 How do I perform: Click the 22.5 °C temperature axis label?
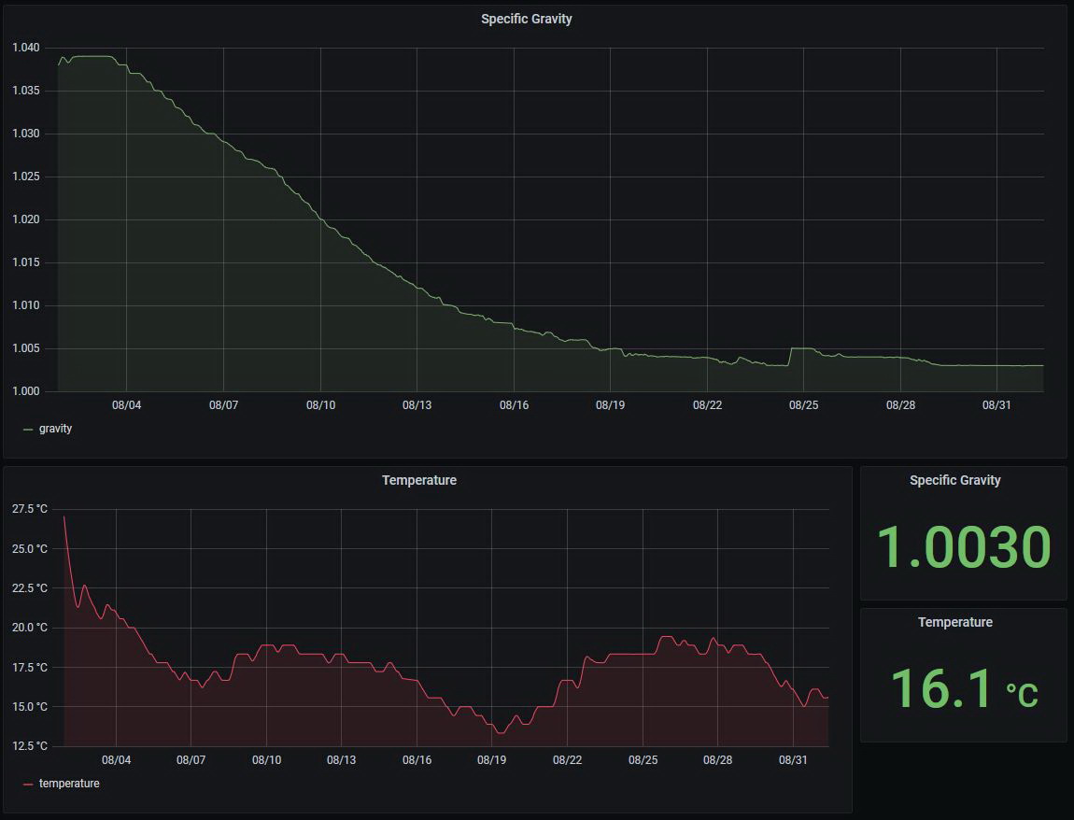30,587
